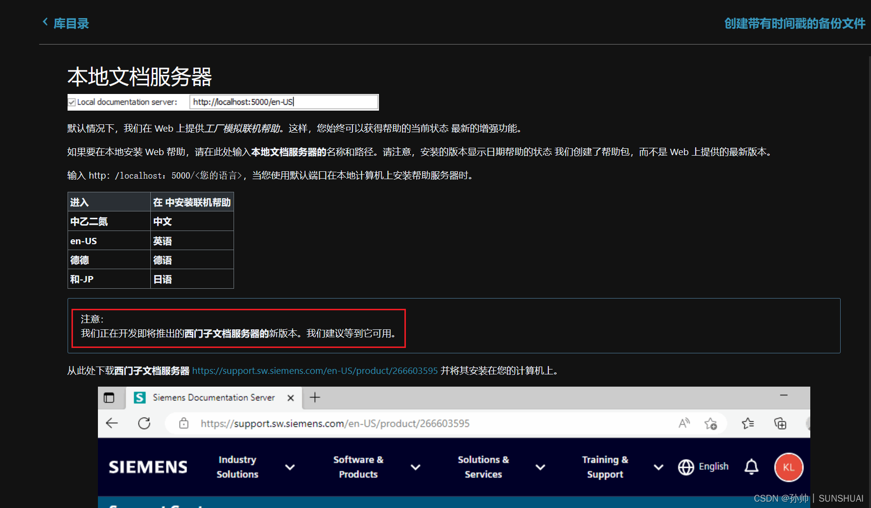Select the 中文 table cell

(192, 221)
